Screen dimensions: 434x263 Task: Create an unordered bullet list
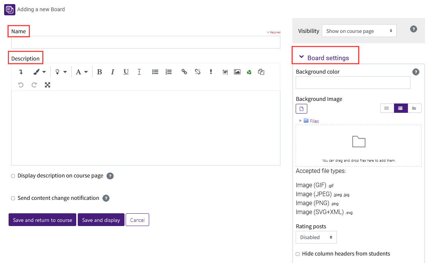(x=155, y=71)
